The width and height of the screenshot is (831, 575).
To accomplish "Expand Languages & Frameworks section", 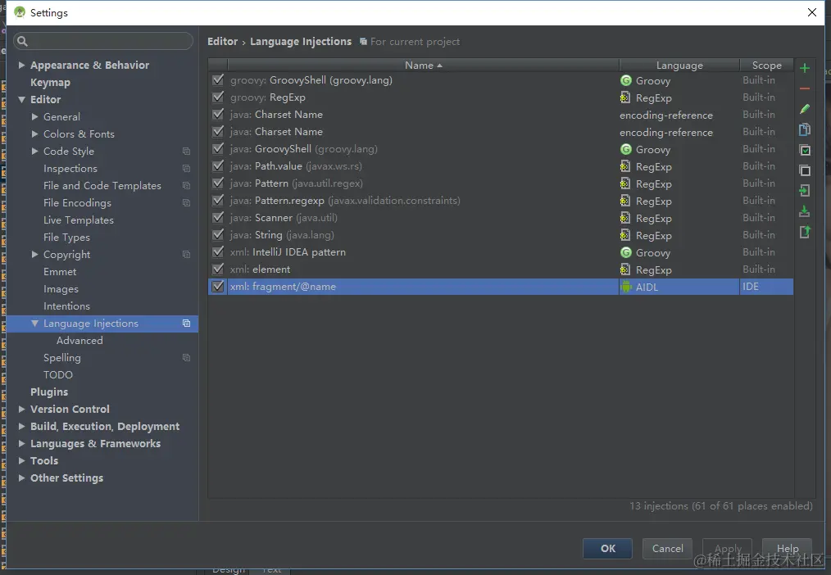I will pyautogui.click(x=22, y=444).
